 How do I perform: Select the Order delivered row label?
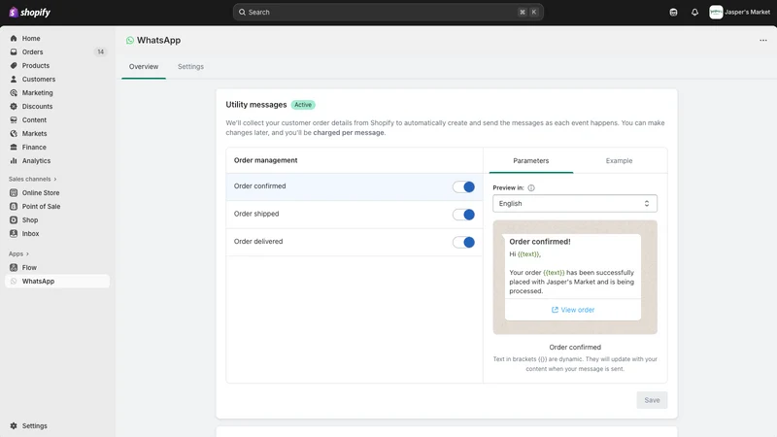(x=258, y=242)
